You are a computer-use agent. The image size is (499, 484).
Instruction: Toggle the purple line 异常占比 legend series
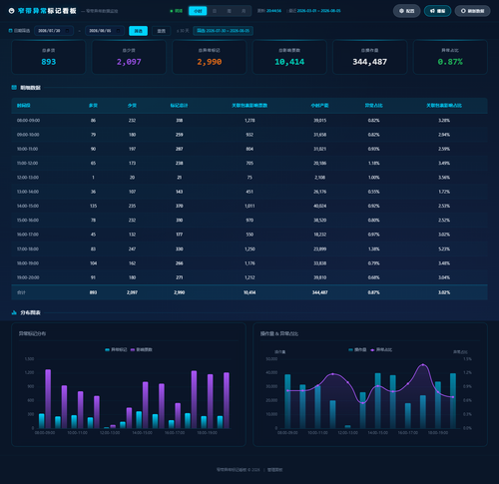pyautogui.click(x=381, y=349)
